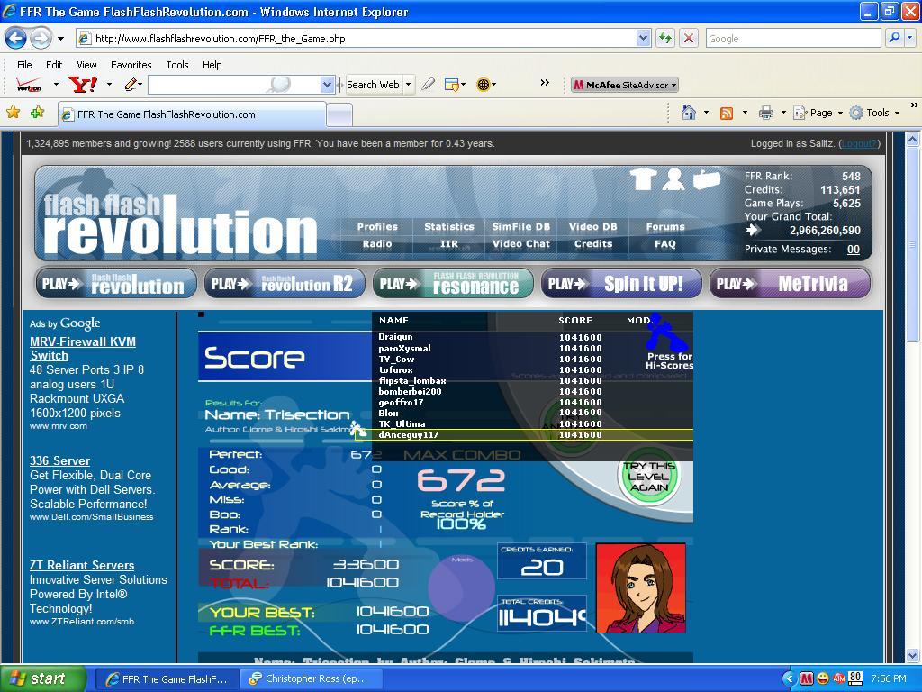922x692 pixels.
Task: Click the RSS feeds icon
Action: point(727,113)
